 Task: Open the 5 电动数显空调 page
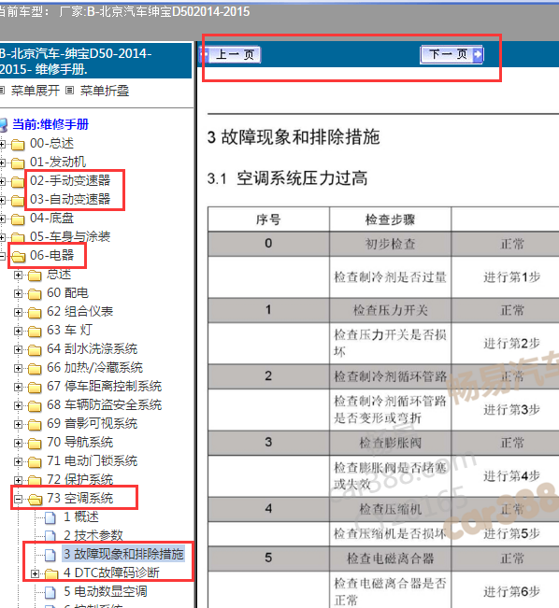point(106,591)
